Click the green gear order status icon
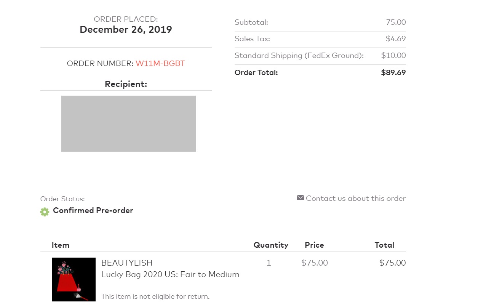 pyautogui.click(x=45, y=212)
